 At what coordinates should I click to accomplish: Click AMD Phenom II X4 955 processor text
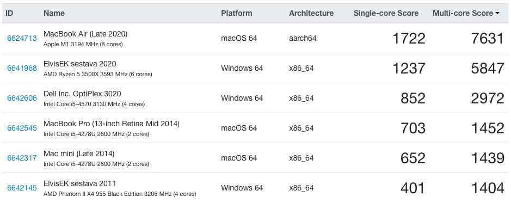120,194
